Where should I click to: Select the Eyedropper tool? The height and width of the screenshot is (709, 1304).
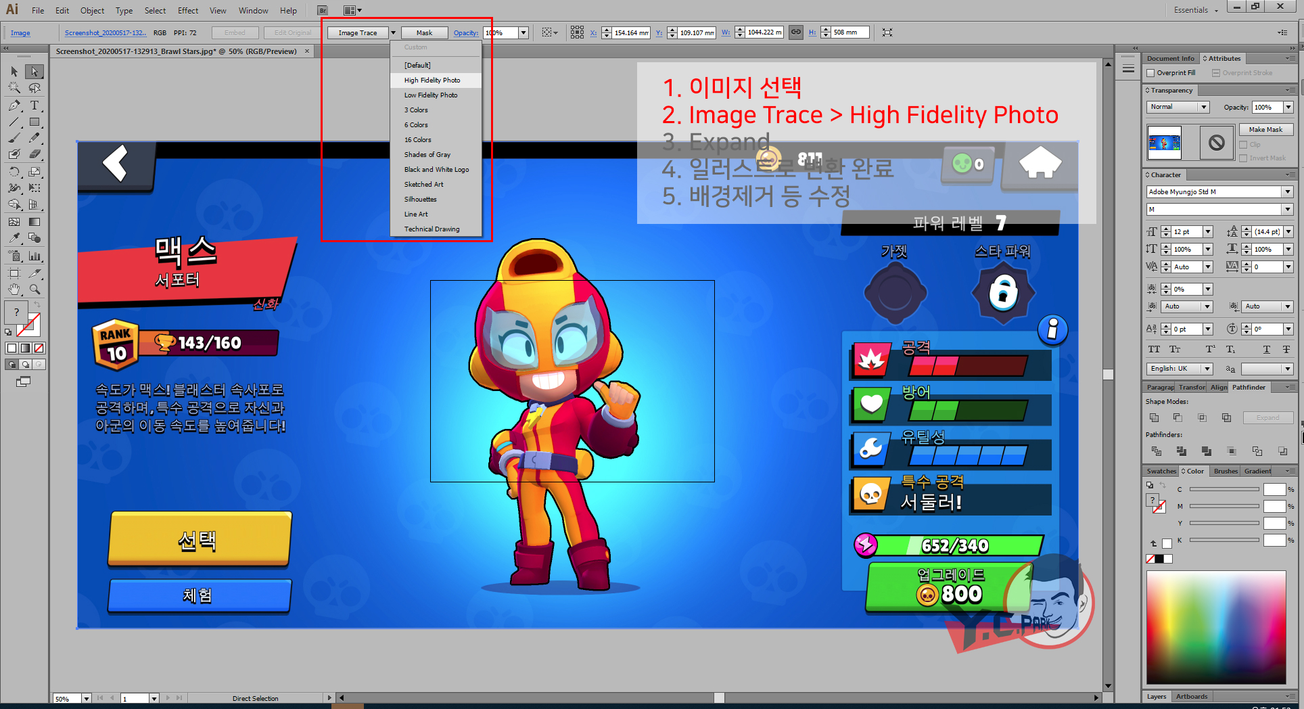(14, 238)
